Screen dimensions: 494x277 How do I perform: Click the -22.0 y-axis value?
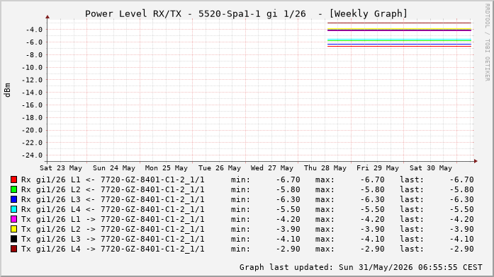(32, 143)
